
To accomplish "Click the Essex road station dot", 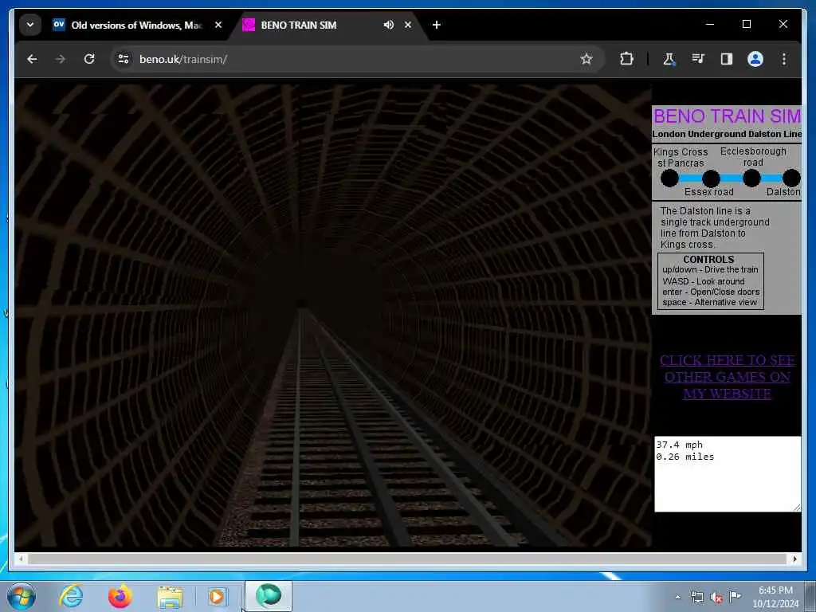I will click(710, 178).
